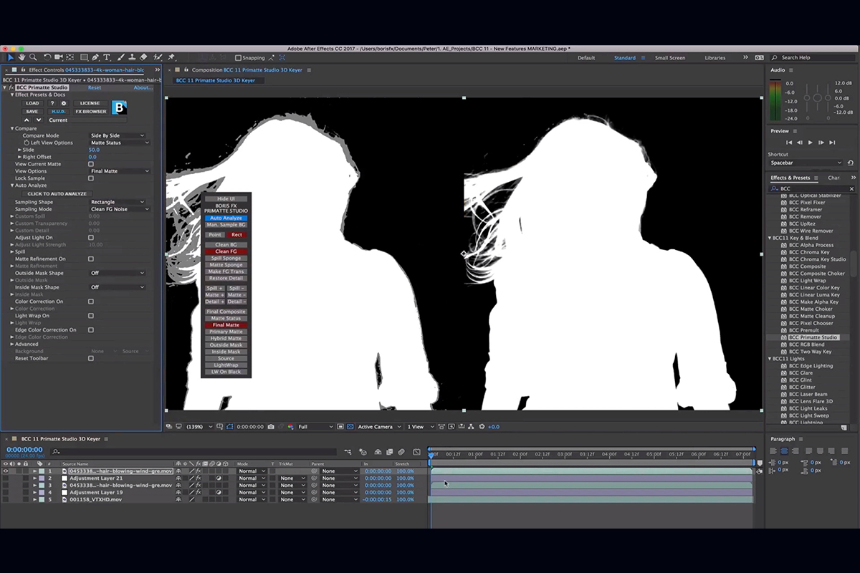Open effect help question mark button
860x573 pixels.
click(52, 103)
